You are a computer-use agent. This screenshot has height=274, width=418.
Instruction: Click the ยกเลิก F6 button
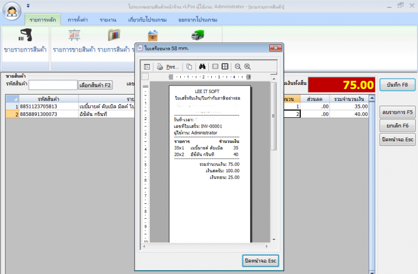tap(397, 125)
